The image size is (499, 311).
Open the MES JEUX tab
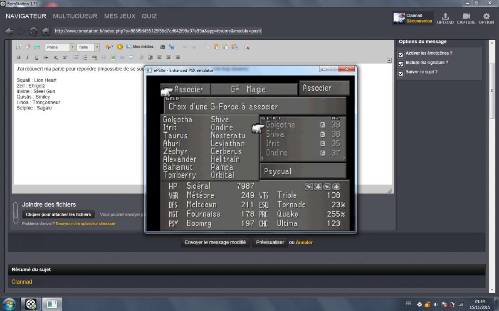click(x=120, y=16)
